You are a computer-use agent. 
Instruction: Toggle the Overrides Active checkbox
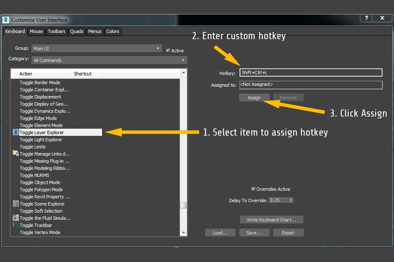tap(253, 189)
